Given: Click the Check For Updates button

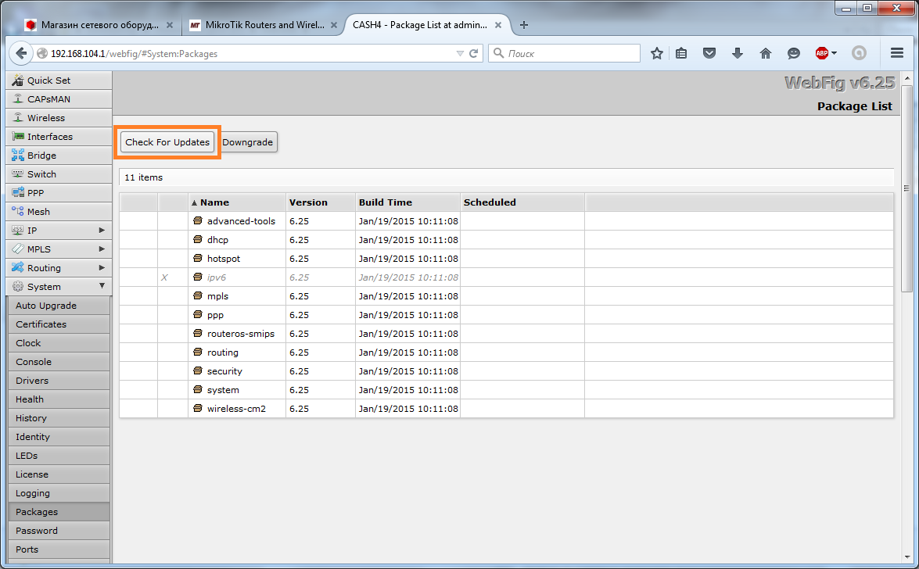Looking at the screenshot, I should (167, 142).
